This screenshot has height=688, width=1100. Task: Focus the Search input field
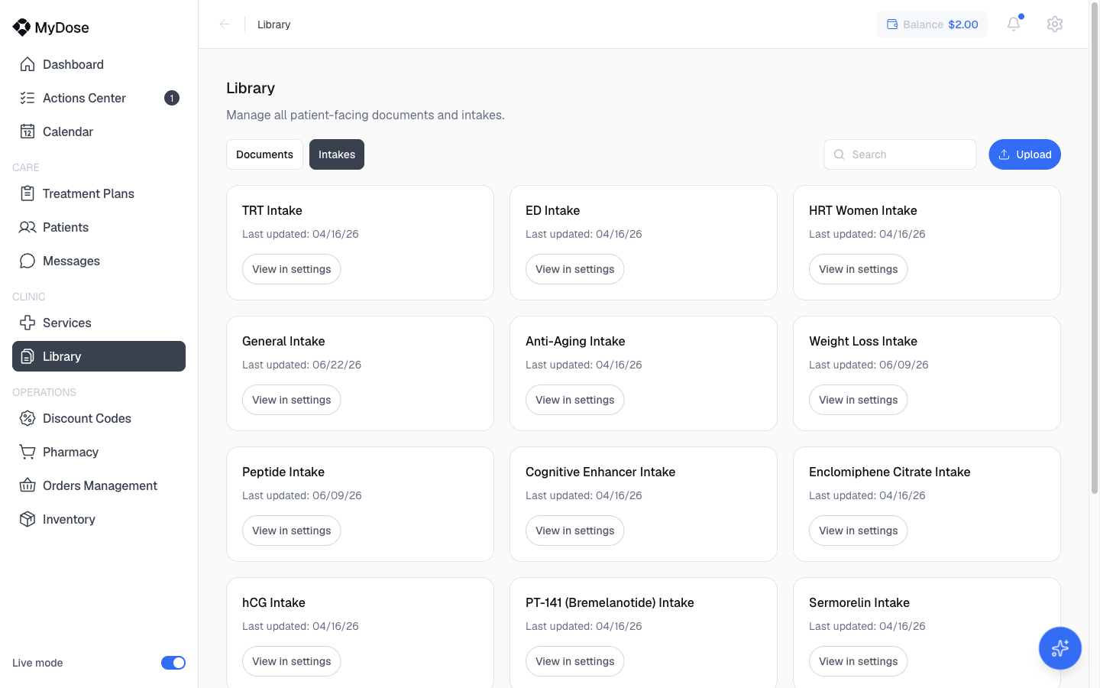tap(900, 154)
